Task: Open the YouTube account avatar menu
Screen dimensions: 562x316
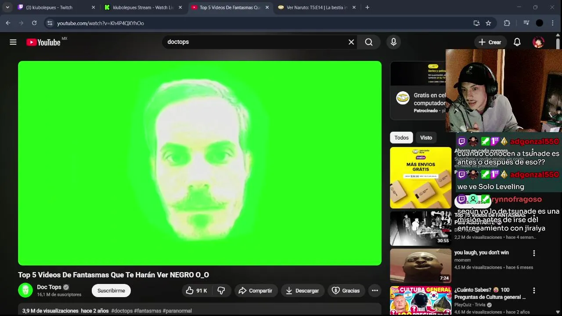Action: 538,42
